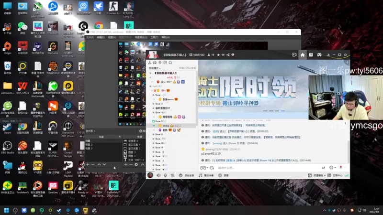383x215 pixels.
Task: Open the emoji game icon in chat input
Action: (x=203, y=168)
